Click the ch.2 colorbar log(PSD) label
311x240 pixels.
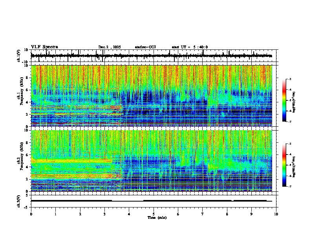tap(294, 167)
